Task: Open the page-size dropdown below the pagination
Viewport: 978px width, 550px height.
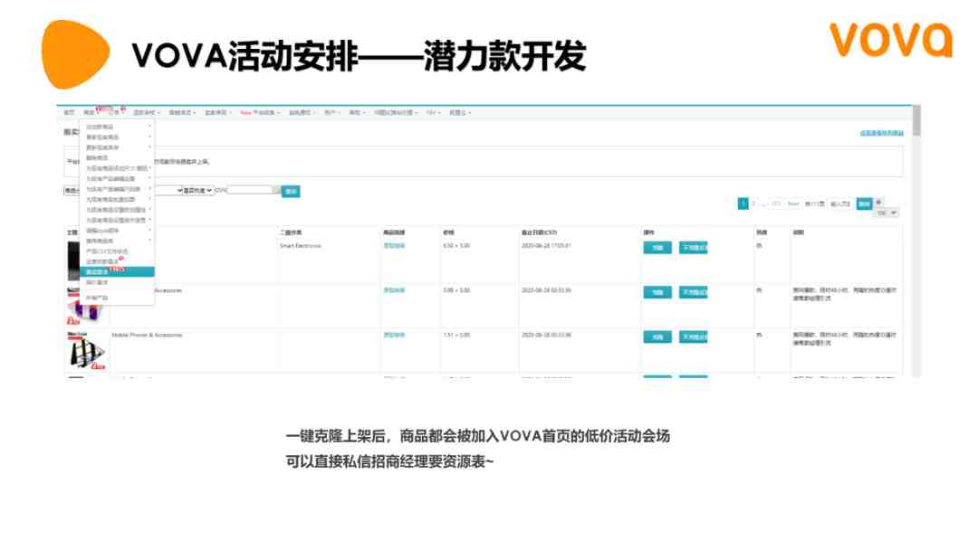Action: pyautogui.click(x=886, y=213)
